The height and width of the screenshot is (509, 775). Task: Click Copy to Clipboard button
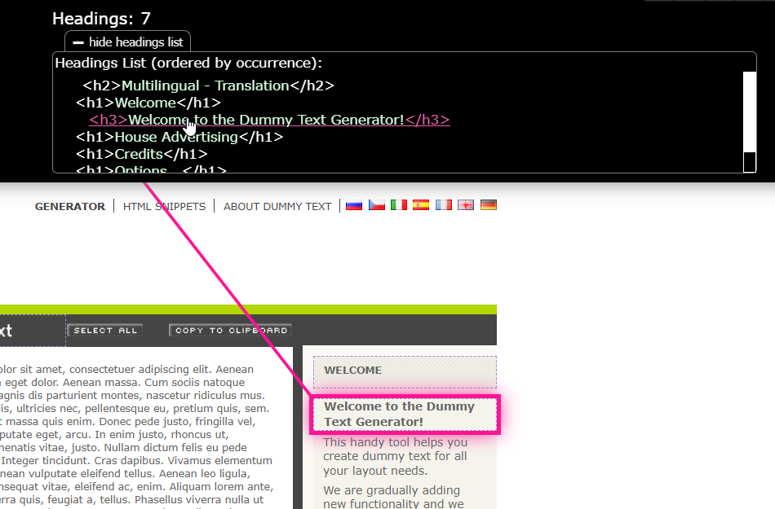click(x=230, y=330)
